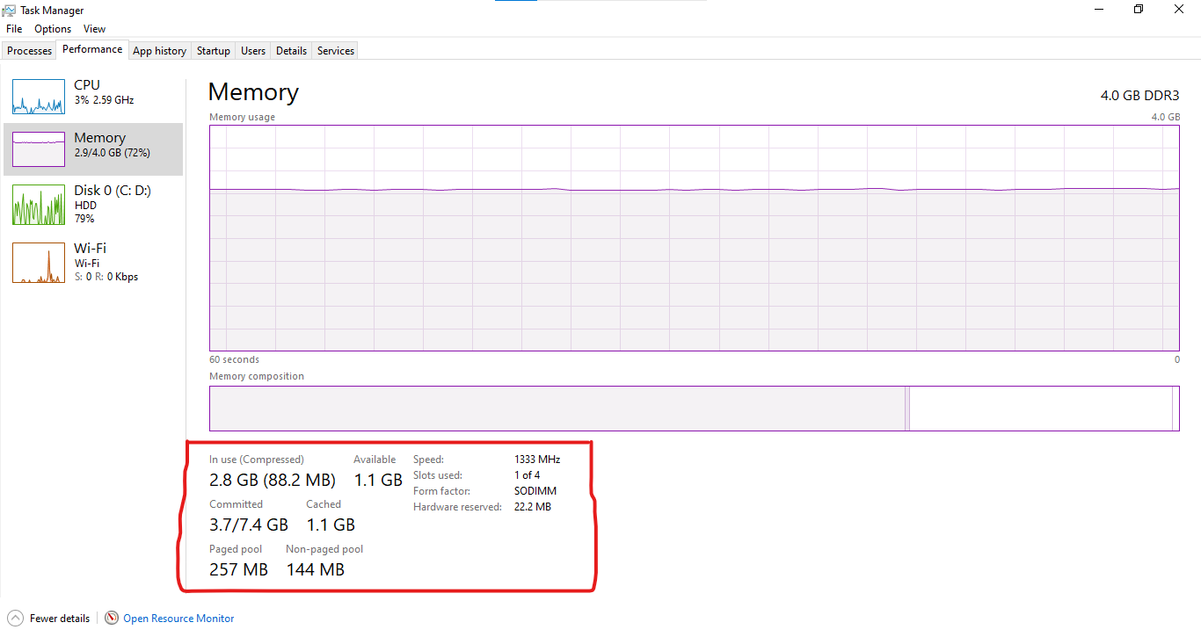The height and width of the screenshot is (637, 1201).
Task: Switch to the App history tab
Action: coord(159,51)
